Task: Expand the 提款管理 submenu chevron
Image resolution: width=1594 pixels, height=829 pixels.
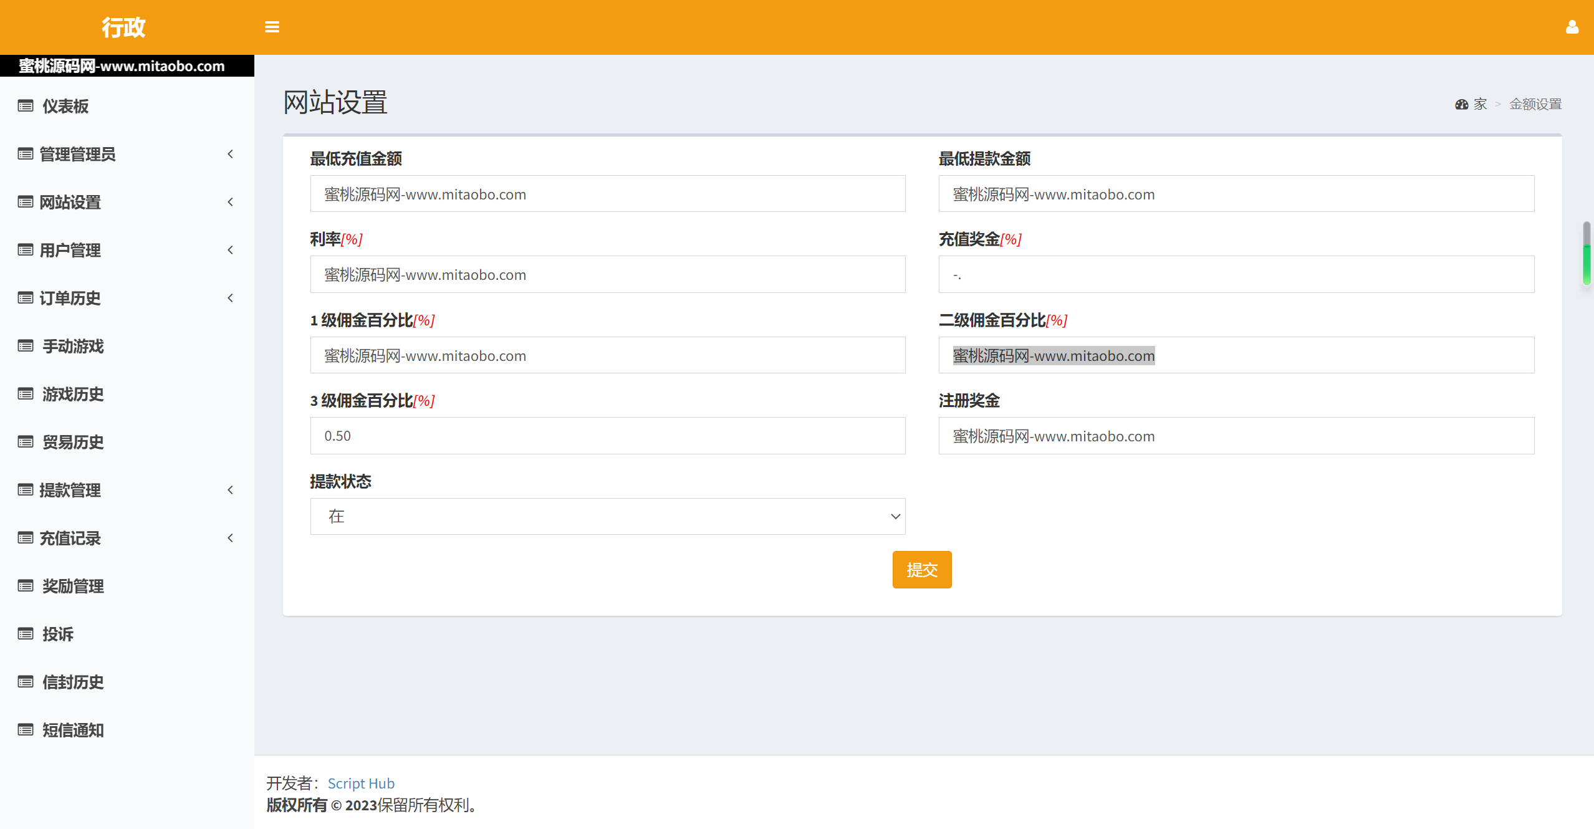Action: [231, 490]
